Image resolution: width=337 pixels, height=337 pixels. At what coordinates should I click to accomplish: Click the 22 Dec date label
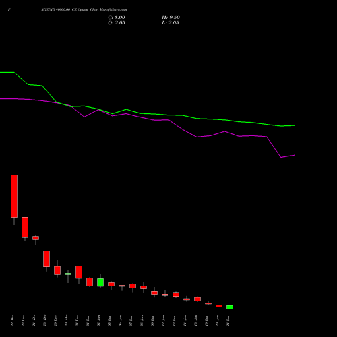(13, 321)
